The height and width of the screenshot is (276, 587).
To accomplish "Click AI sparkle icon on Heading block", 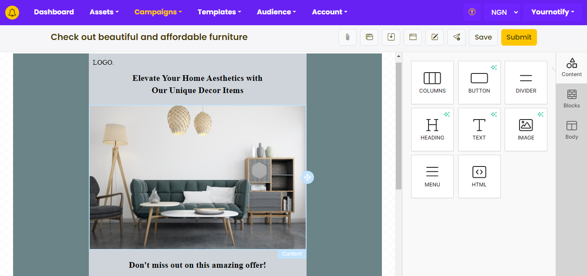I will (x=447, y=114).
